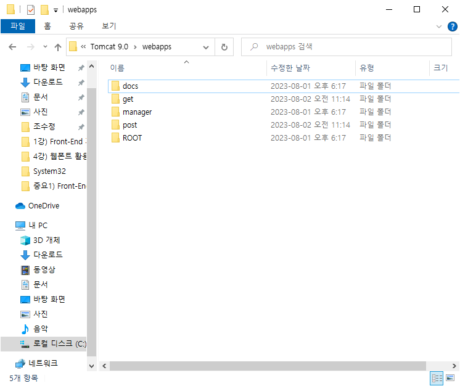
Task: Open pinned 사진 in Quick access
Action: click(41, 112)
